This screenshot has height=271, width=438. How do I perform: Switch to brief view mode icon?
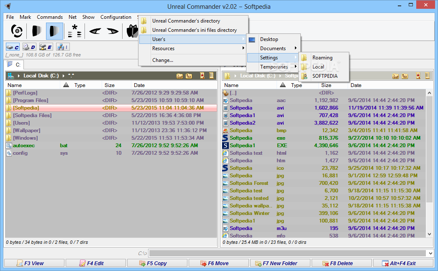[36, 31]
